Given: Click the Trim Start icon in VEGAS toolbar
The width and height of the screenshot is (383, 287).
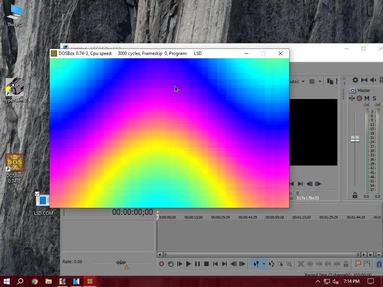Looking at the screenshot, I should [x=319, y=264].
